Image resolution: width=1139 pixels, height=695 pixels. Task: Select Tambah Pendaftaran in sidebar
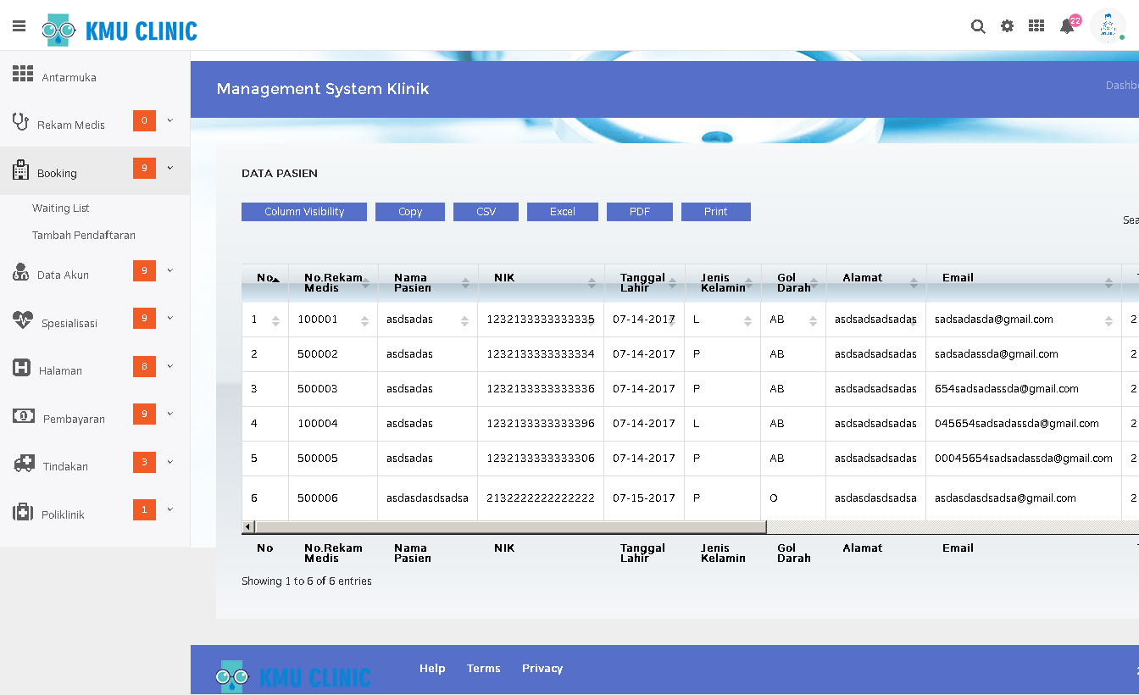[84, 236]
